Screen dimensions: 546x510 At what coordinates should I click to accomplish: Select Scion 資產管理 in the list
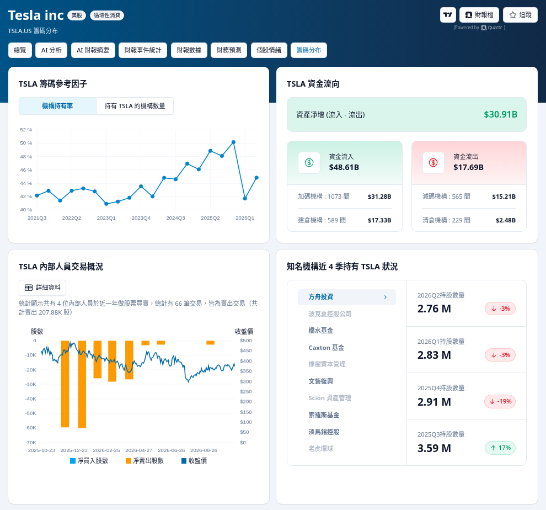point(330,398)
